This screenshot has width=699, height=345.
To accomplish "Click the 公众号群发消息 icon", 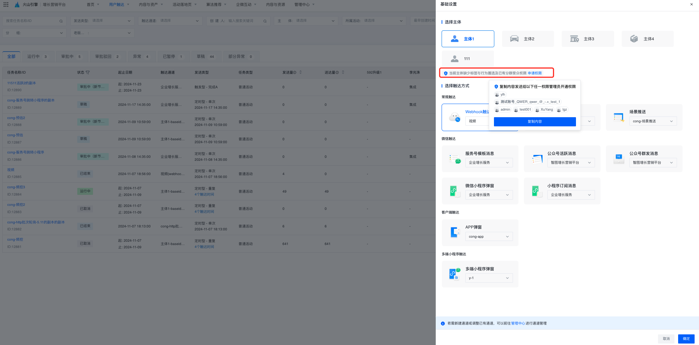I will point(619,159).
